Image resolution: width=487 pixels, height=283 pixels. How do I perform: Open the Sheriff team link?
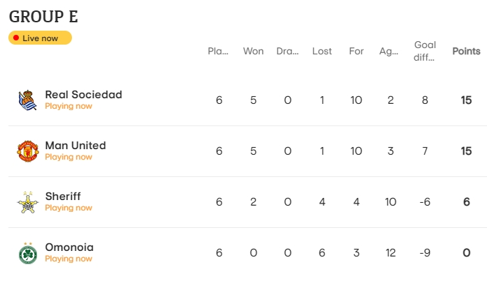coord(63,196)
